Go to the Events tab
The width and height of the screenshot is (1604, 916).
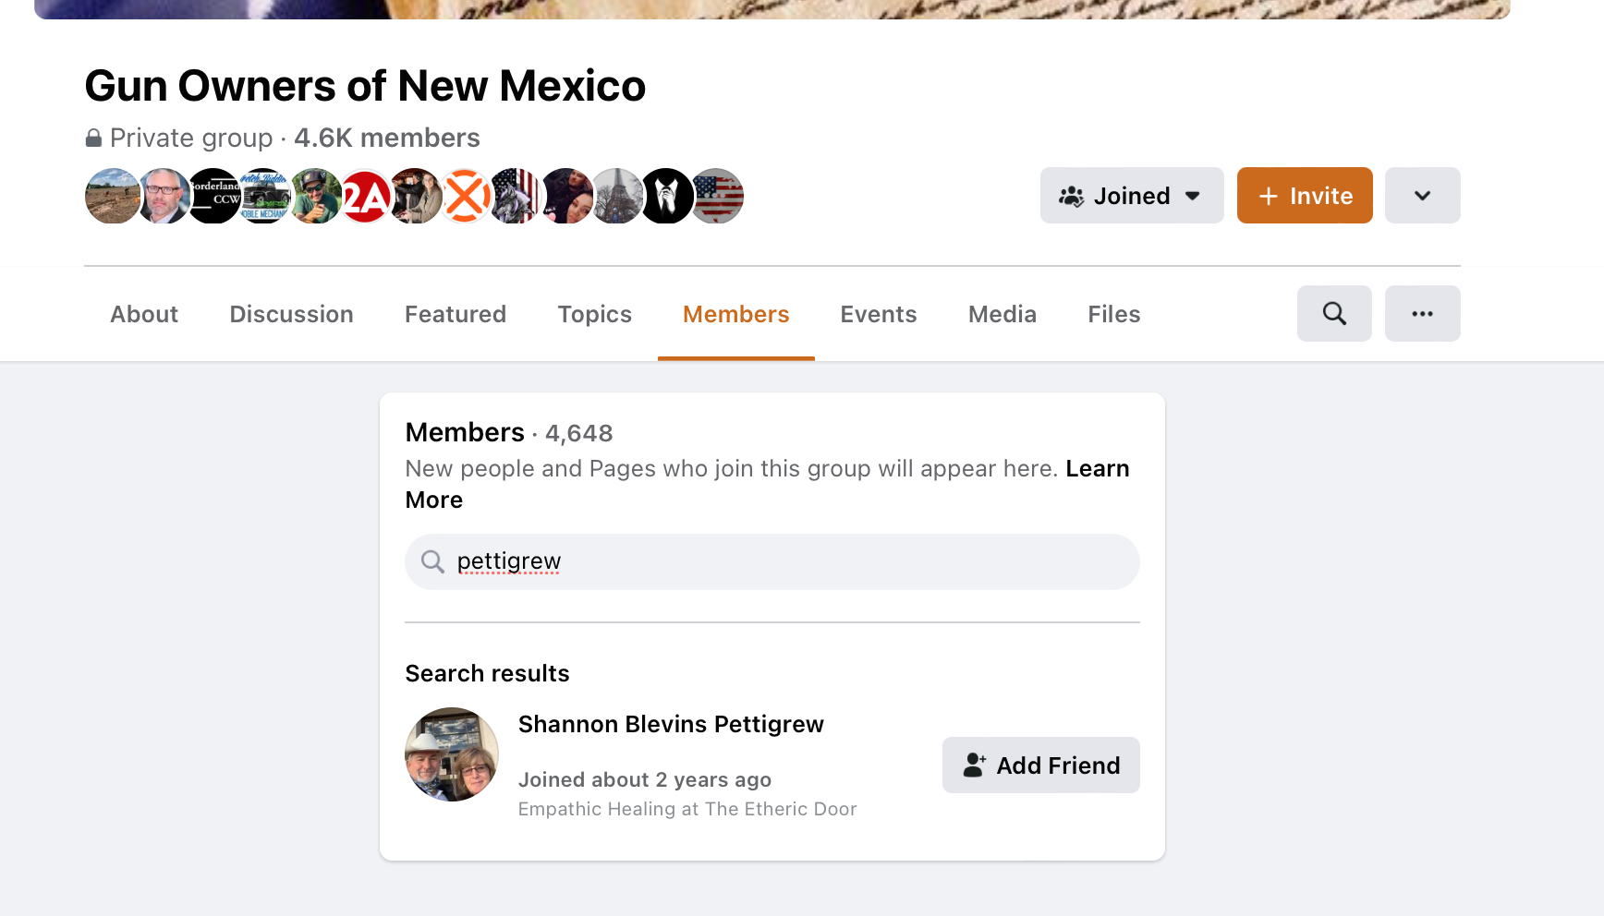click(x=878, y=314)
